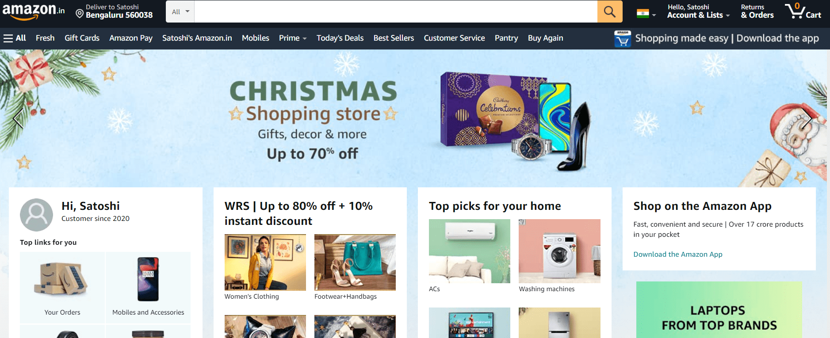Viewport: 830px width, 338px height.
Task: Open the shopping cart icon
Action: coord(803,11)
